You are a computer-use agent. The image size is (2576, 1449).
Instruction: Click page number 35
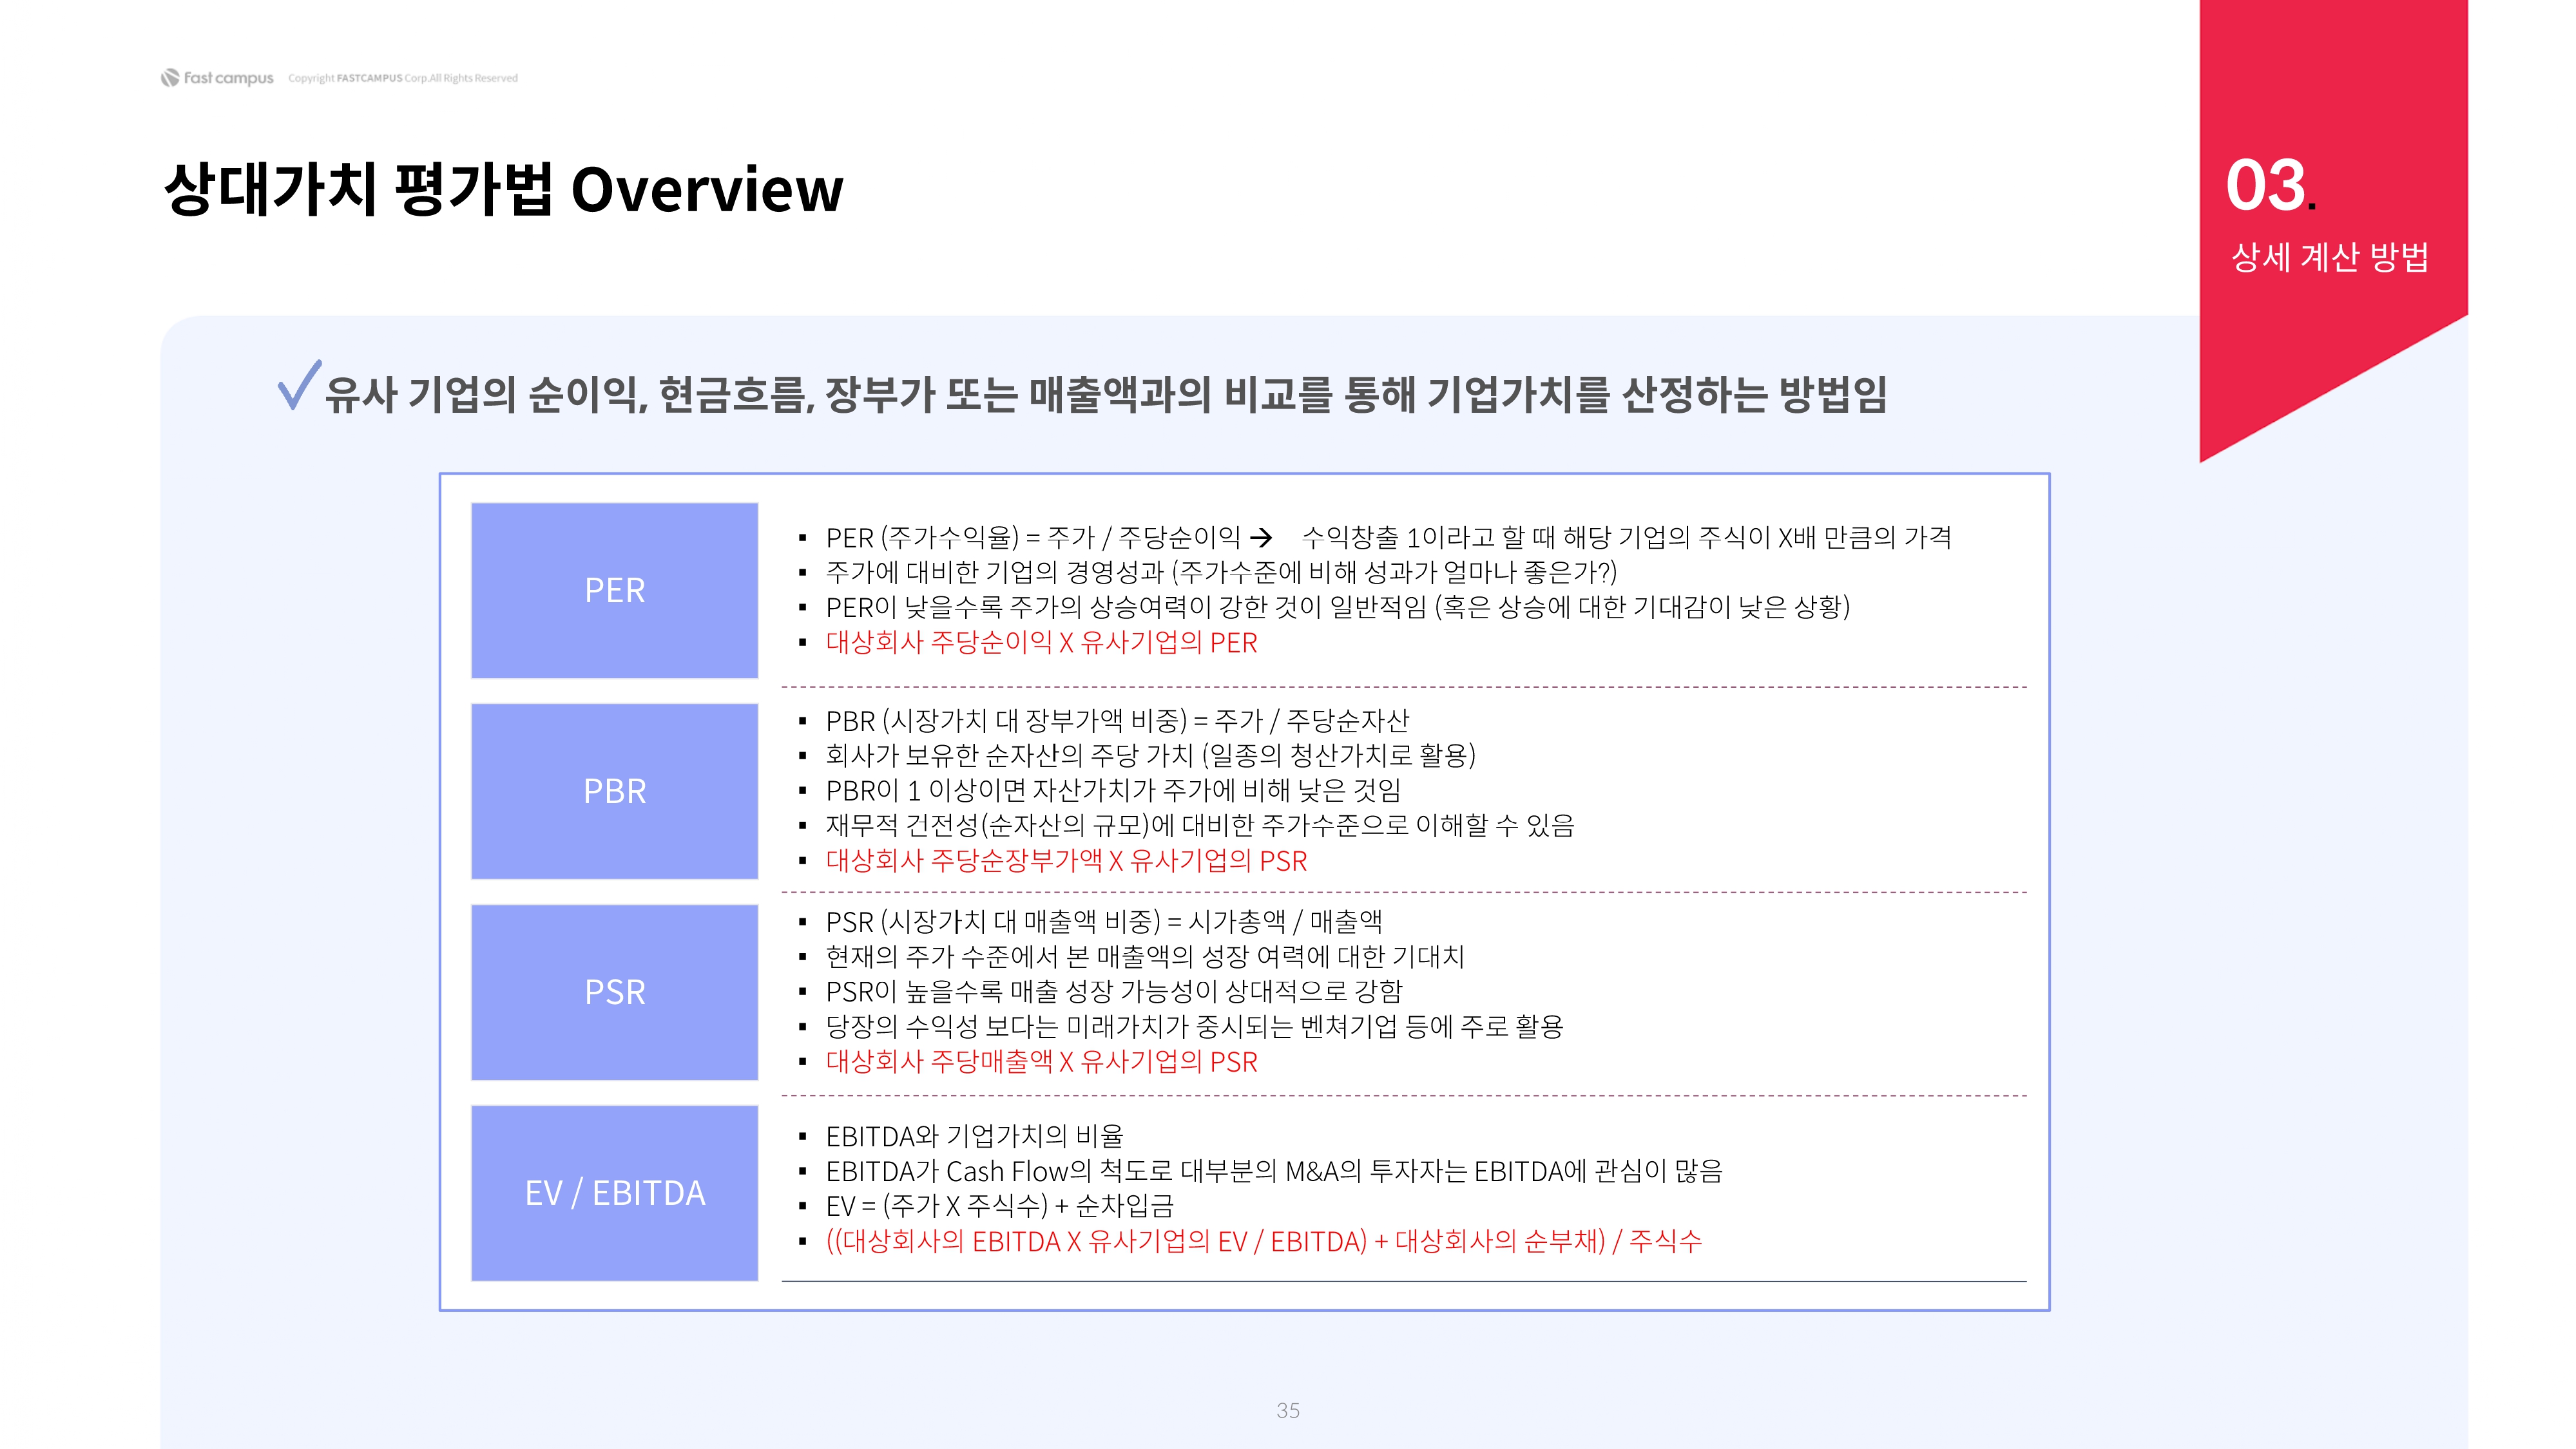1288,1410
